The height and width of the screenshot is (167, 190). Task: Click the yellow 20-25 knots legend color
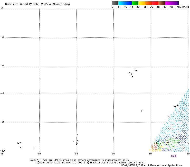click(142, 3)
